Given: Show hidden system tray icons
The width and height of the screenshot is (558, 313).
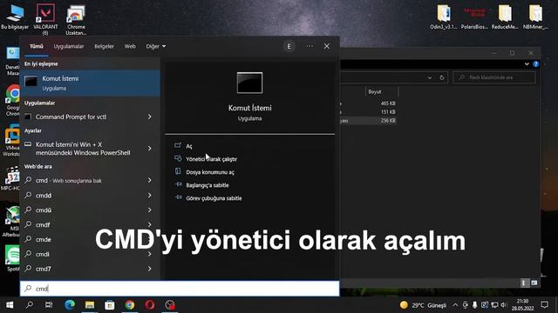Looking at the screenshot, I should click(x=455, y=305).
